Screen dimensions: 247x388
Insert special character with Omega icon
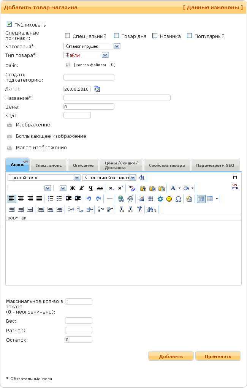(x=178, y=199)
